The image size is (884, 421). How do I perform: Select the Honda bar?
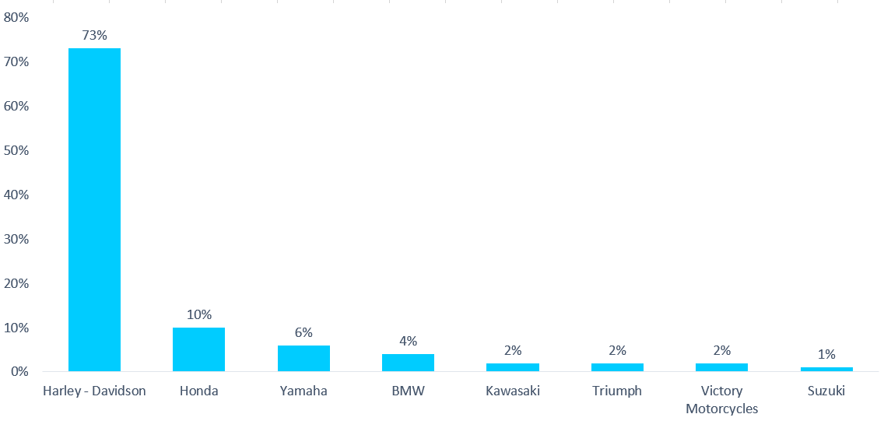(198, 349)
